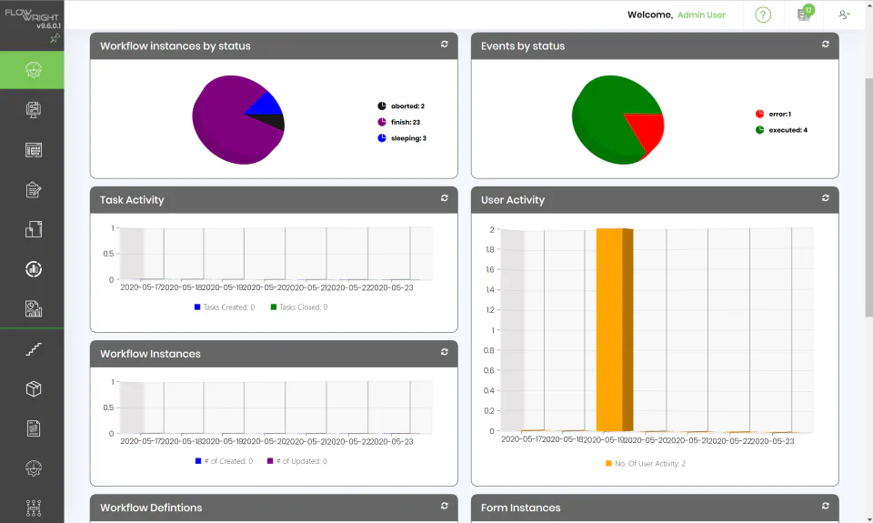Click the Admin User link
This screenshot has height=523, width=873.
coord(701,15)
